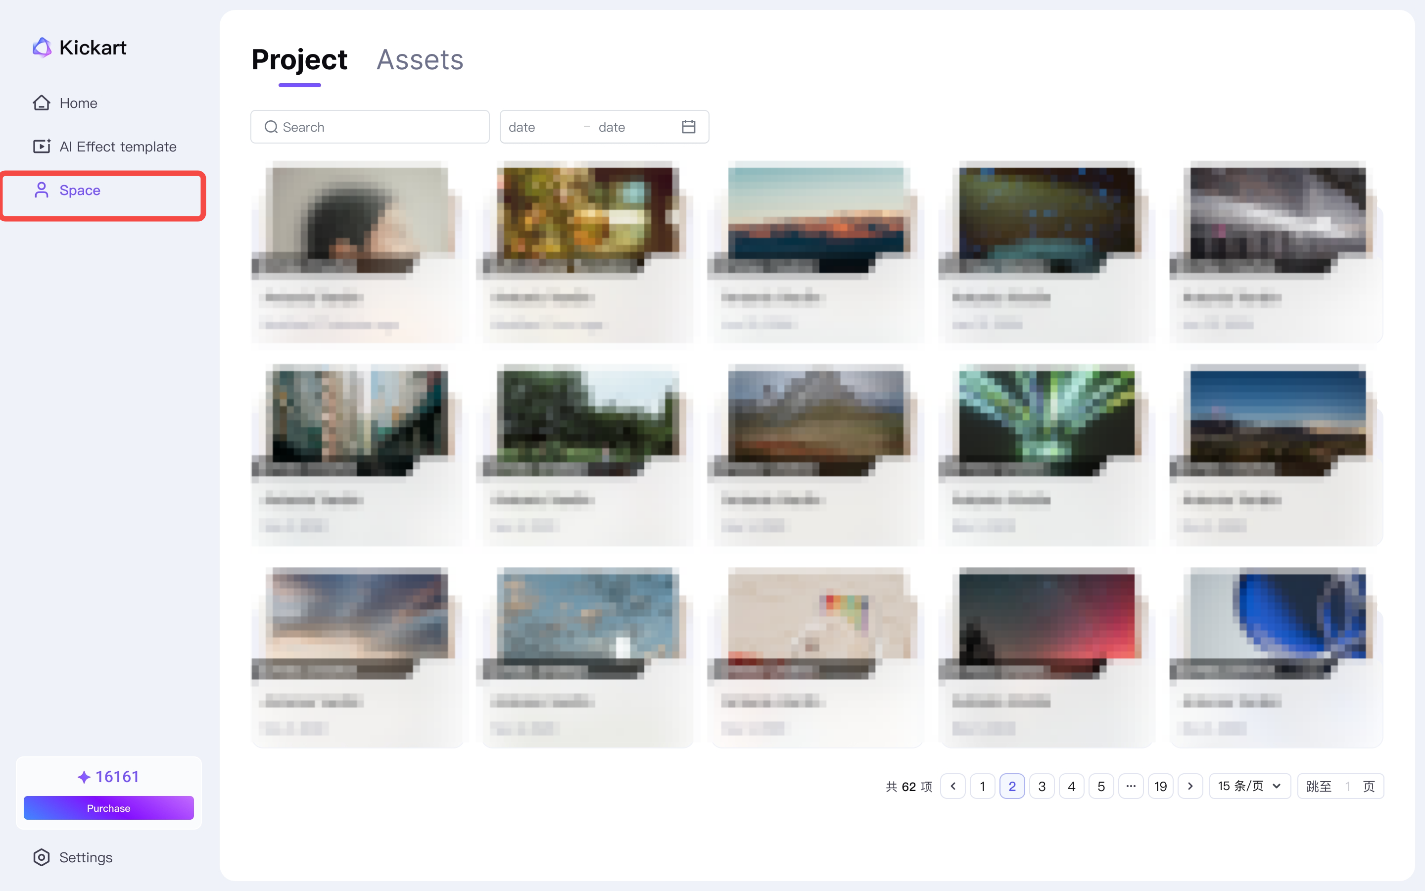1425x891 pixels.
Task: Open the food dish project thumbnail
Action: pyautogui.click(x=588, y=217)
